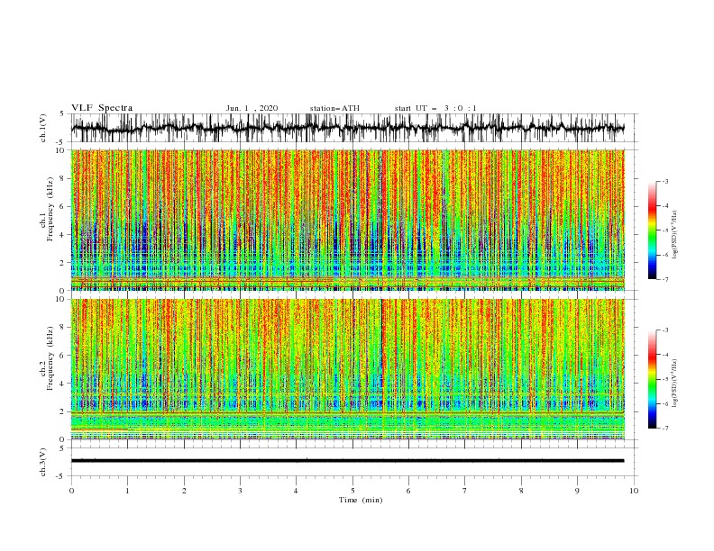Click the "Time (min)" x-axis label
The width and height of the screenshot is (714, 551).
pyautogui.click(x=361, y=500)
